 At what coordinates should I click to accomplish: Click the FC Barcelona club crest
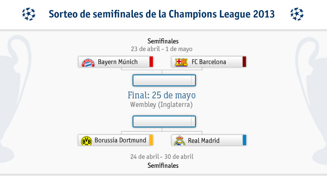(181, 62)
